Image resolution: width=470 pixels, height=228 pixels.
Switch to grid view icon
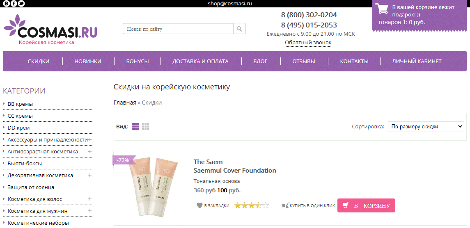click(145, 126)
